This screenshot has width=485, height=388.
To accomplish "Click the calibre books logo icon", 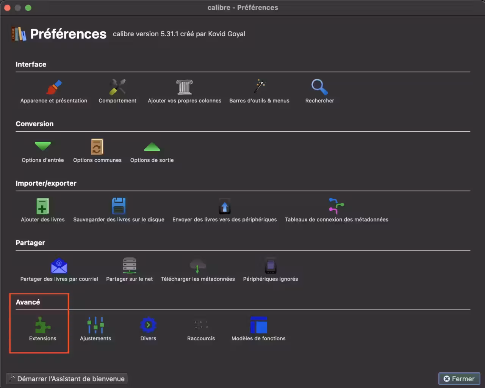I will point(19,34).
